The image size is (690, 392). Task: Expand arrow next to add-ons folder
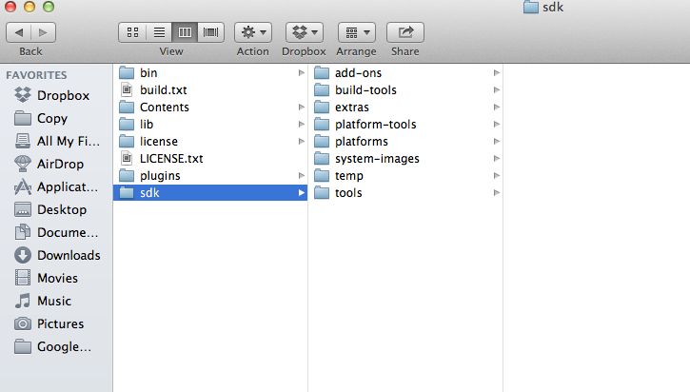(x=497, y=72)
